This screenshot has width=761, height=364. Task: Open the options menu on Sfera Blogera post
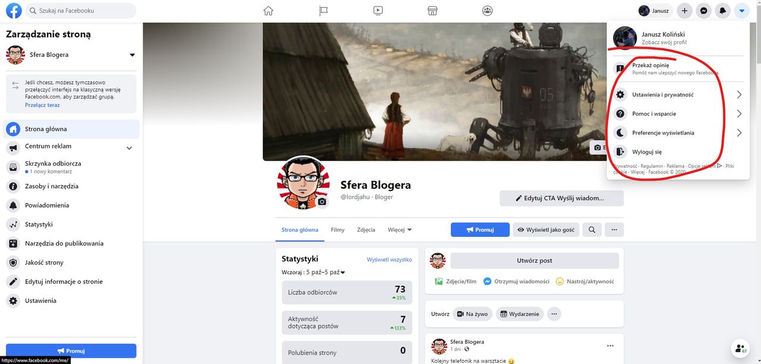[x=610, y=346]
